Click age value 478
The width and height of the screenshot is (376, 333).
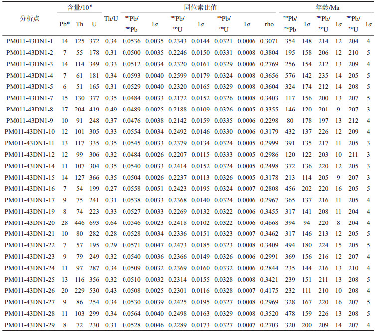(x=290, y=314)
